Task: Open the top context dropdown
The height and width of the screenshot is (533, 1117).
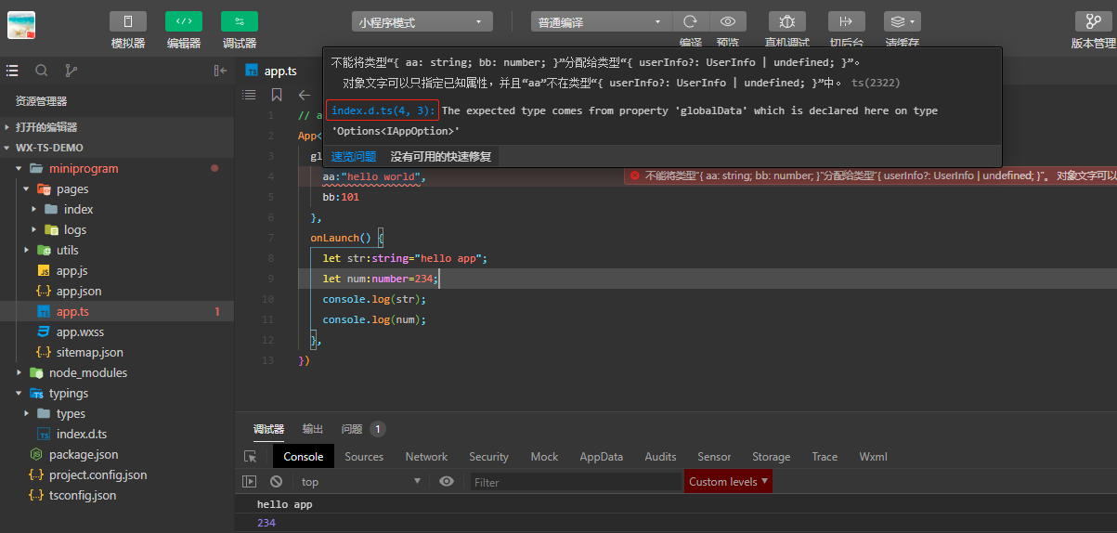Action: pyautogui.click(x=361, y=481)
